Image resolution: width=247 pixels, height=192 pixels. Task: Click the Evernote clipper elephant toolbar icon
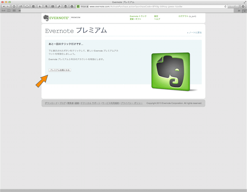pos(46,7)
